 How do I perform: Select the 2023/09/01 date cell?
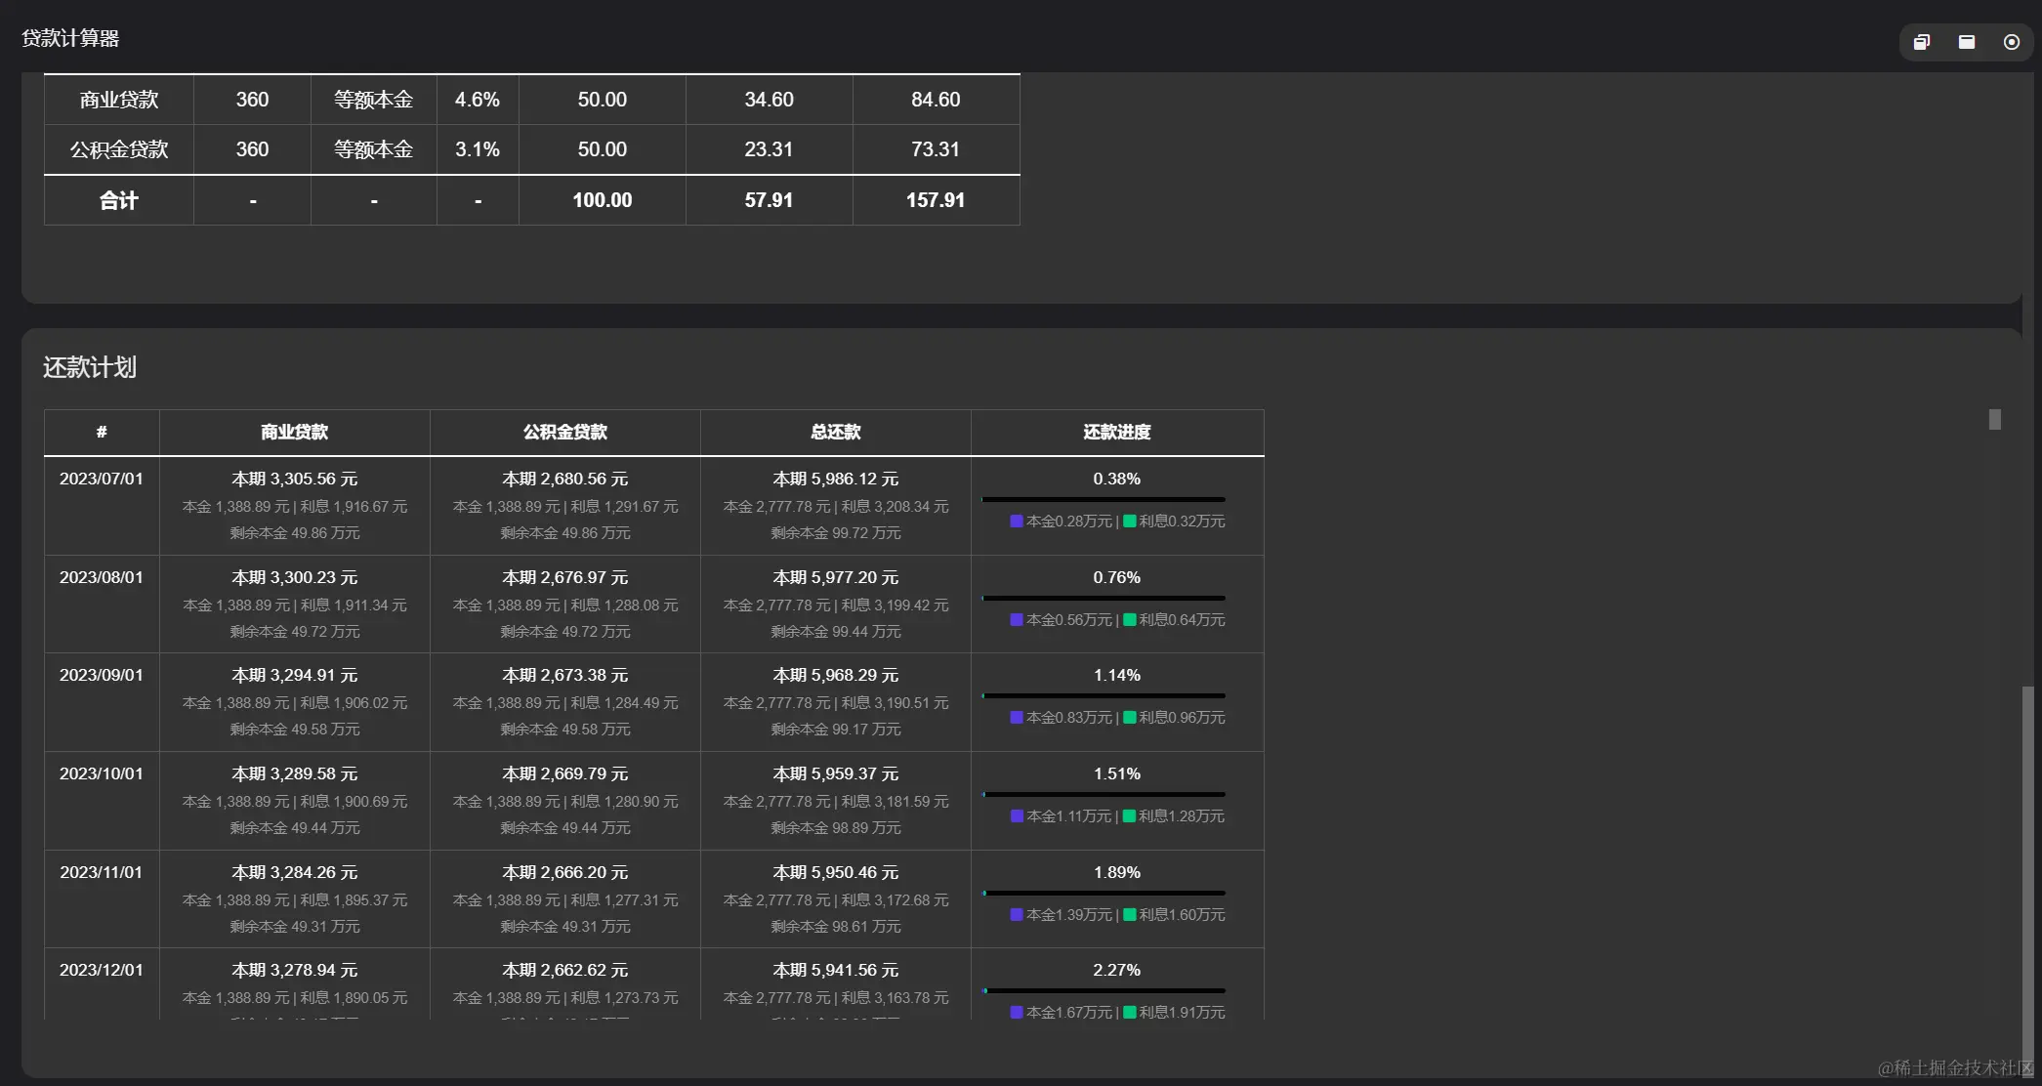(x=101, y=675)
